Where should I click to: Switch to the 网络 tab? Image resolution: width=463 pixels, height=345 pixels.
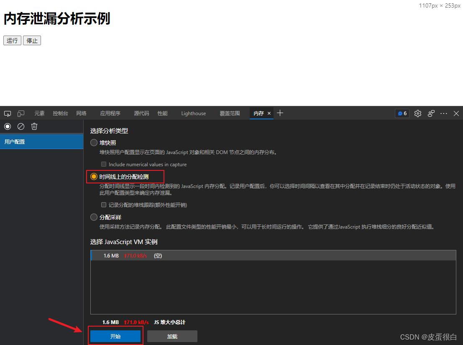click(81, 113)
